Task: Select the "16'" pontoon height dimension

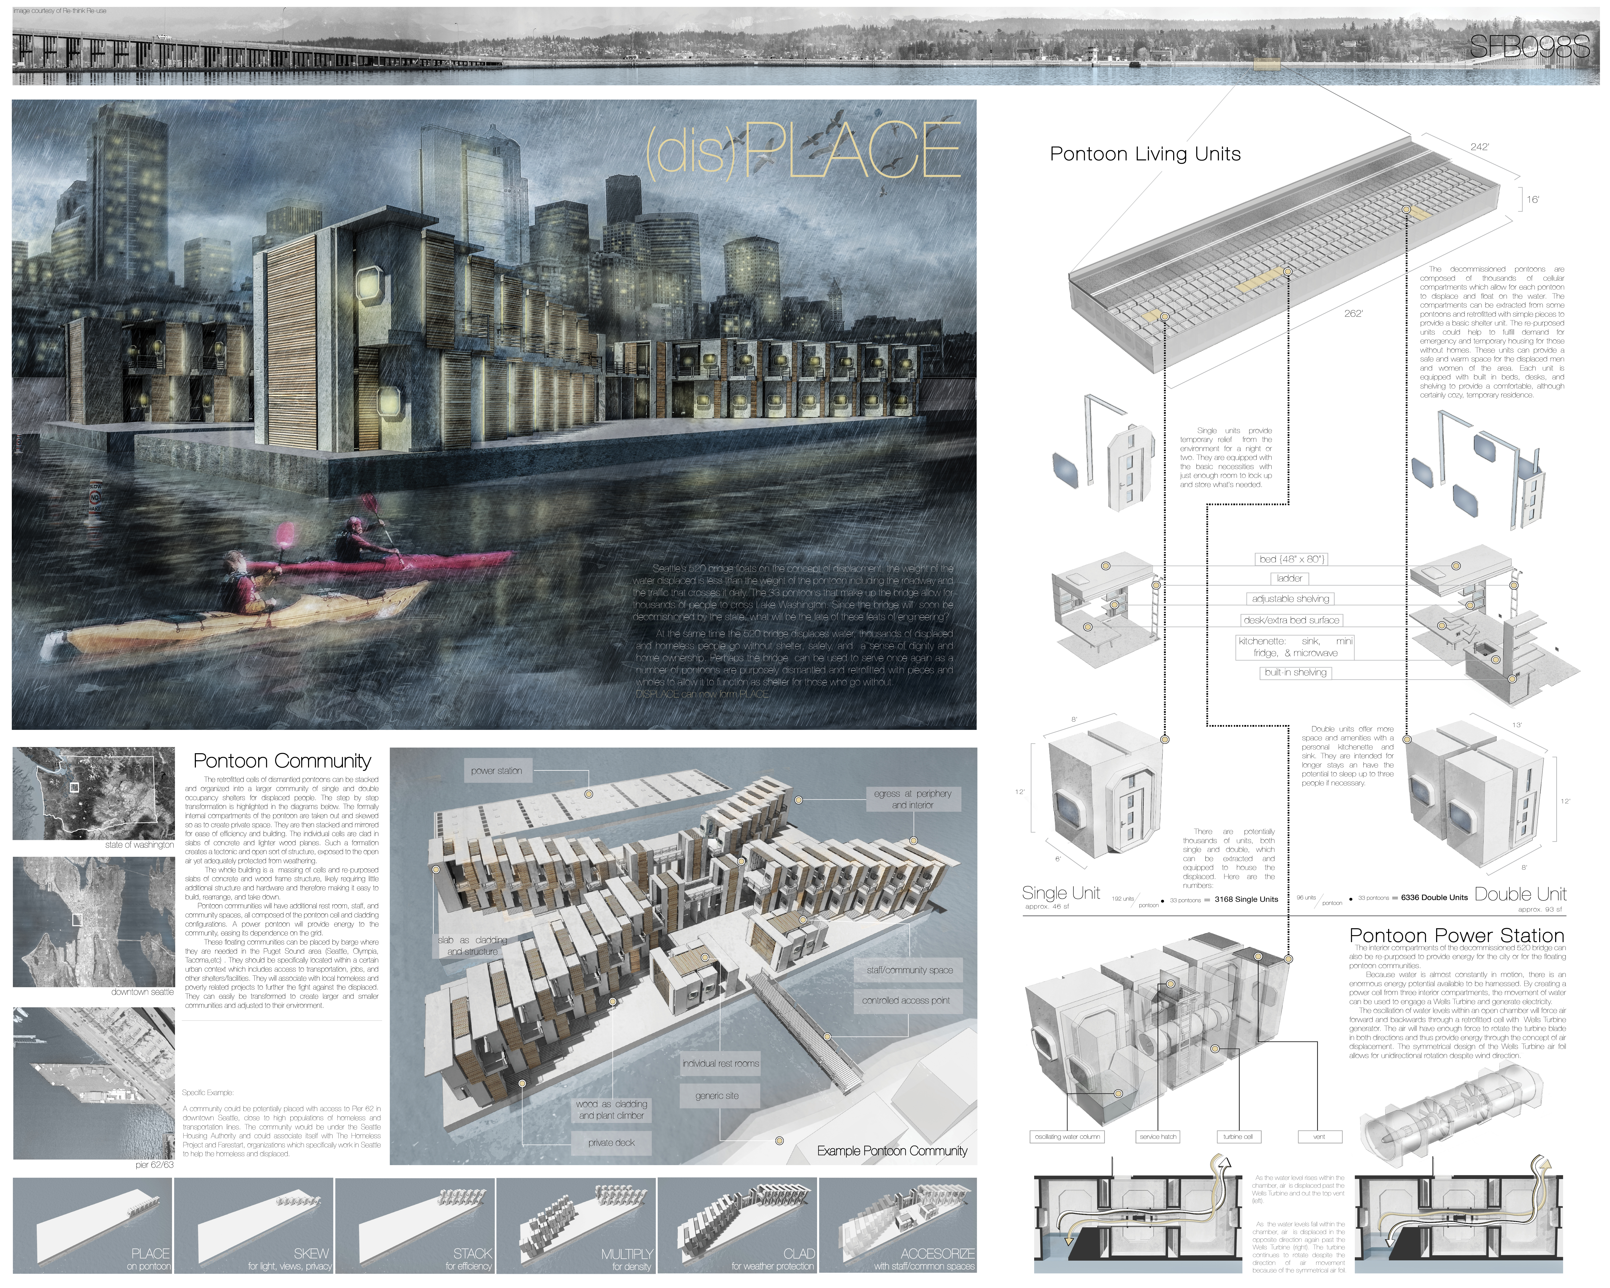Action: click(1532, 199)
